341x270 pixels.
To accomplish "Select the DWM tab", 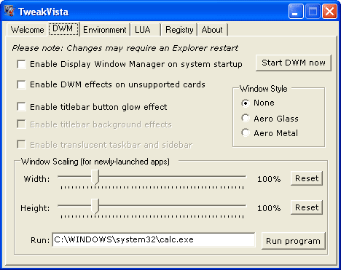I will [x=63, y=29].
